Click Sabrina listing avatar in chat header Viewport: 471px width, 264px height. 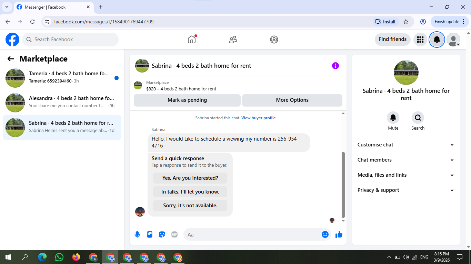pos(142,66)
